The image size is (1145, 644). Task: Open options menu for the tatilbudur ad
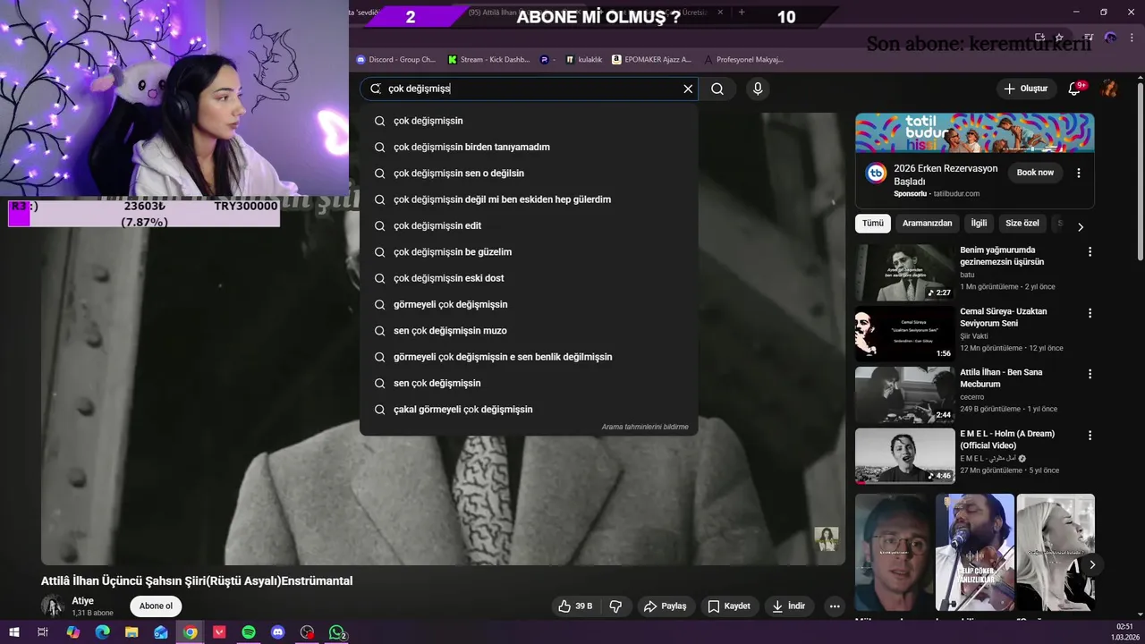(1078, 173)
